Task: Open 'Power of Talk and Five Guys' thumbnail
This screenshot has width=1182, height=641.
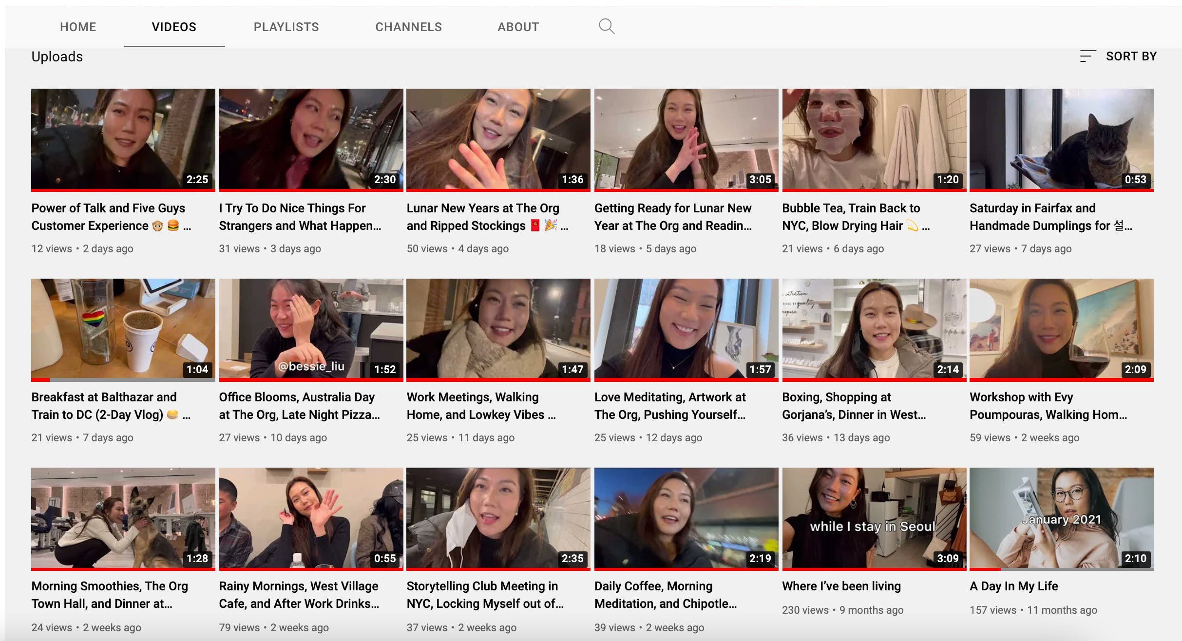Action: (123, 140)
